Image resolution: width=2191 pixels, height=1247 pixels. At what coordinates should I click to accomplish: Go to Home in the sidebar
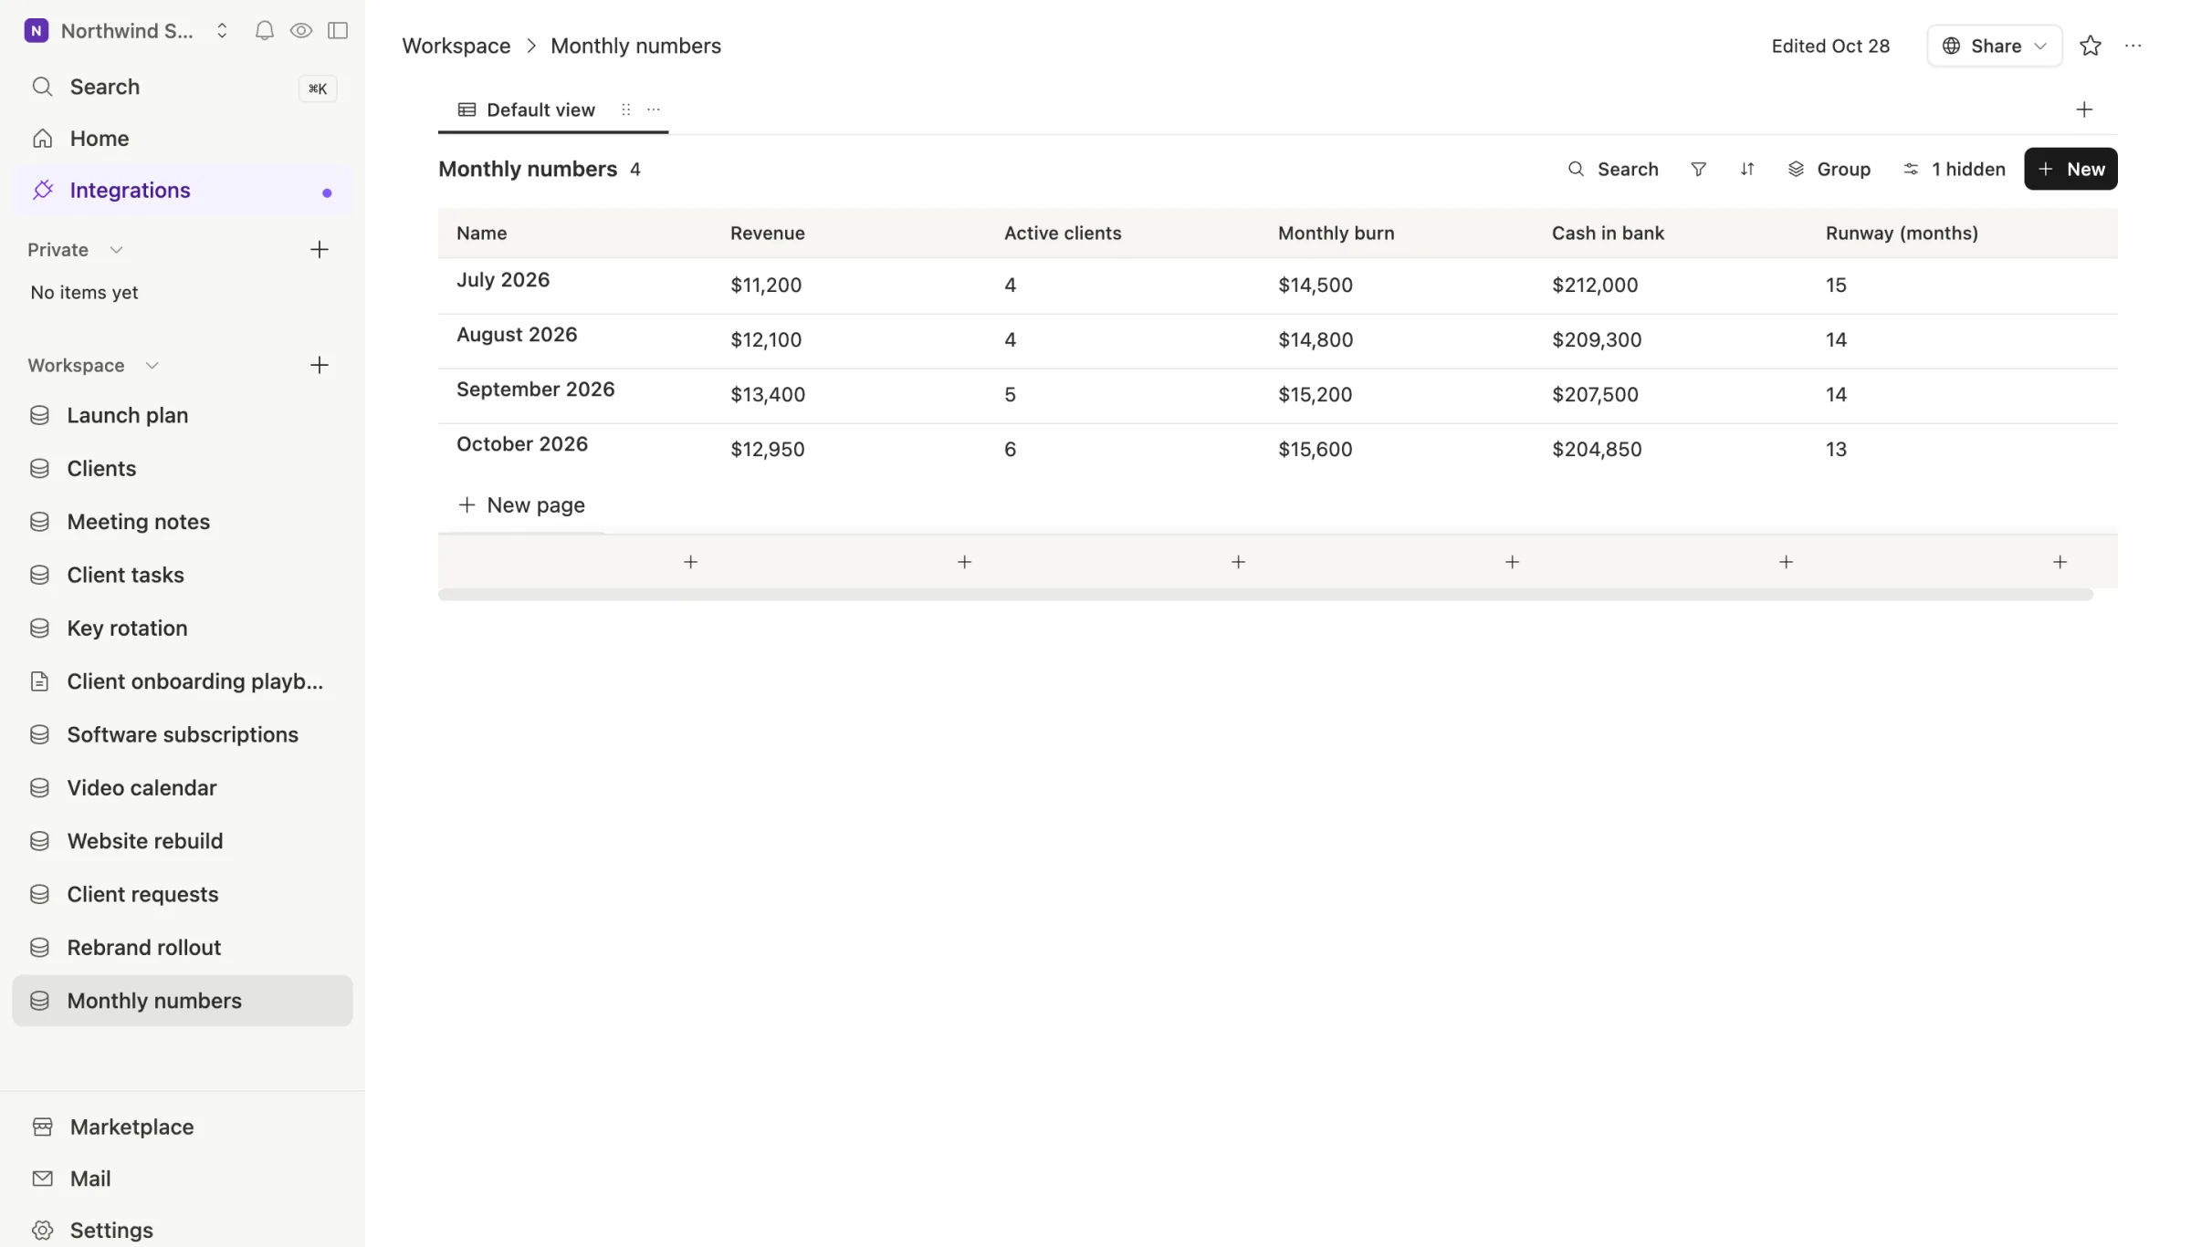click(183, 139)
